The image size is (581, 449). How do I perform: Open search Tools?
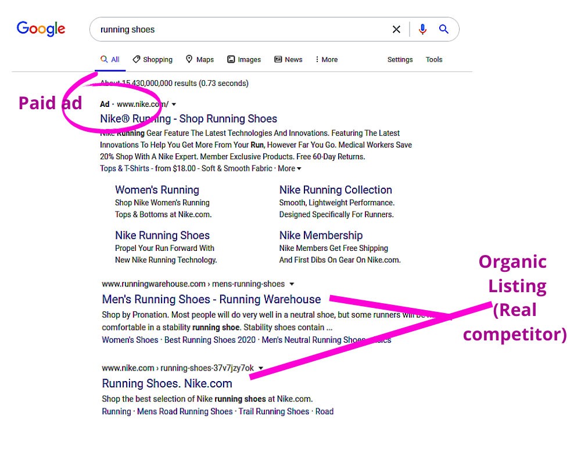(434, 59)
